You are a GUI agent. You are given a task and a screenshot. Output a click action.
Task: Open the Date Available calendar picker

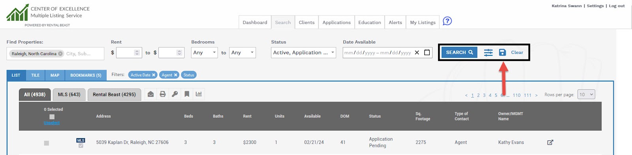(427, 52)
